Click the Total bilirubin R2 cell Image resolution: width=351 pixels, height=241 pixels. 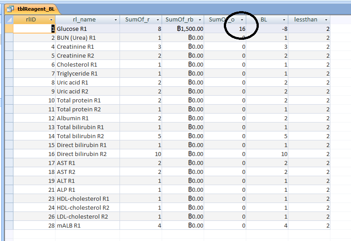[88, 136]
